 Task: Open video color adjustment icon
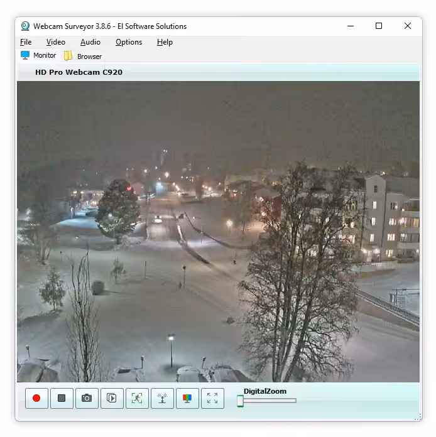coord(187,398)
